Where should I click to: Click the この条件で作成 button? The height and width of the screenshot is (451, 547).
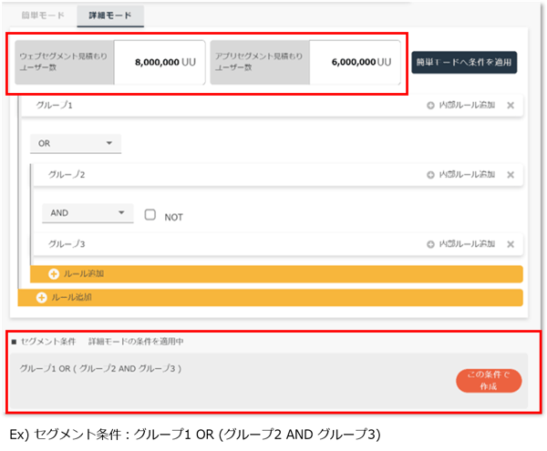tap(488, 381)
